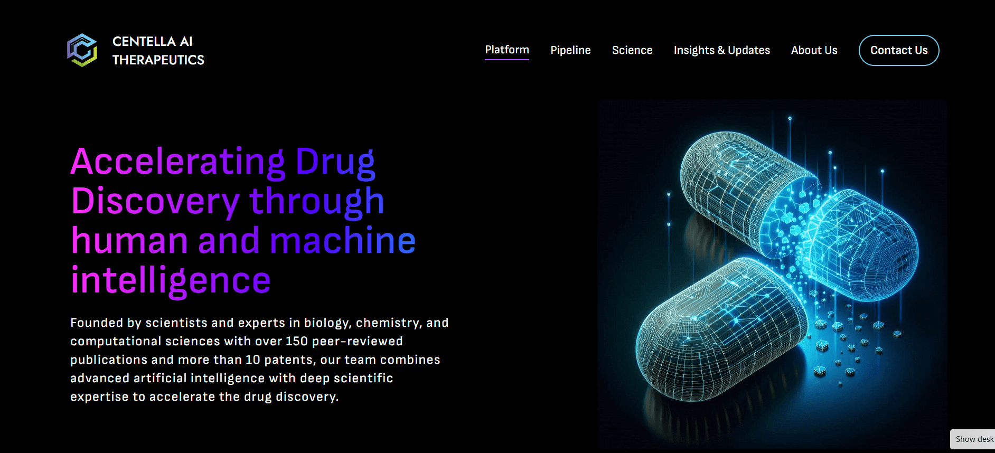995x453 pixels.
Task: Click the CENTELLA AI THERAPEUTICS wordmark
Action: (x=158, y=51)
